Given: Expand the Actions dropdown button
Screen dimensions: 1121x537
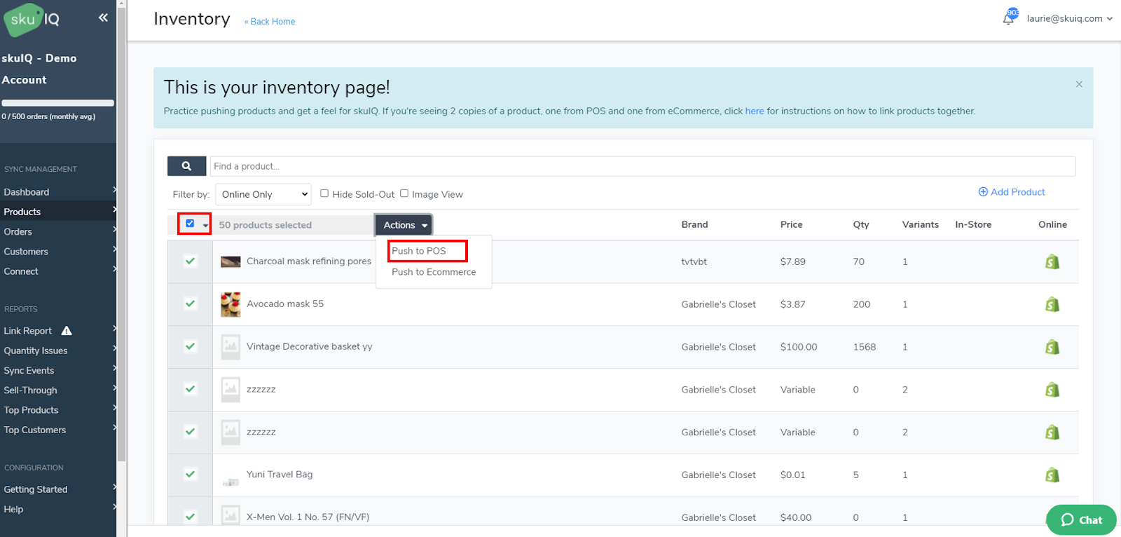Looking at the screenshot, I should 404,225.
